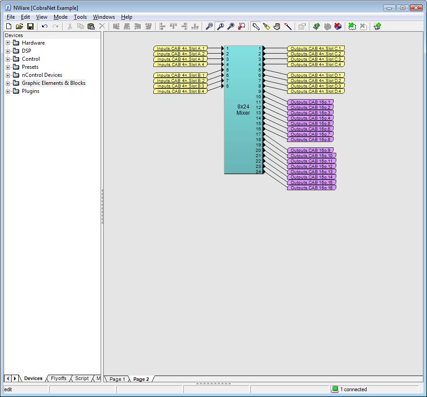
Task: Open a project with the folder icon
Action: (19, 26)
